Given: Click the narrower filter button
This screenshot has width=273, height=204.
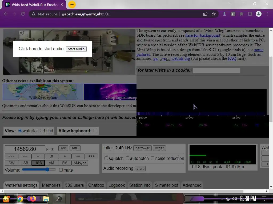Looking at the screenshot, I should pos(142,148).
